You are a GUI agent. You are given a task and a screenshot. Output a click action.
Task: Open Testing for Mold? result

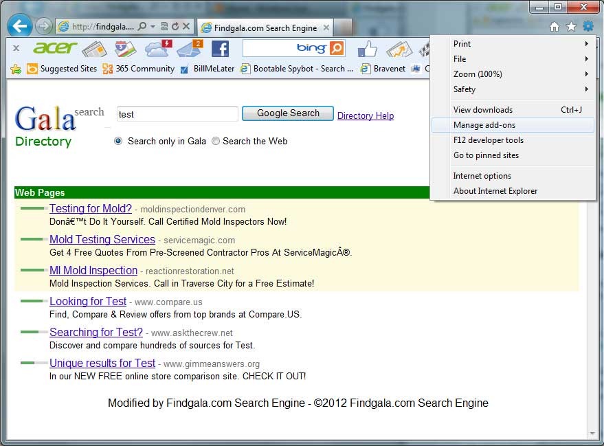pyautogui.click(x=91, y=208)
